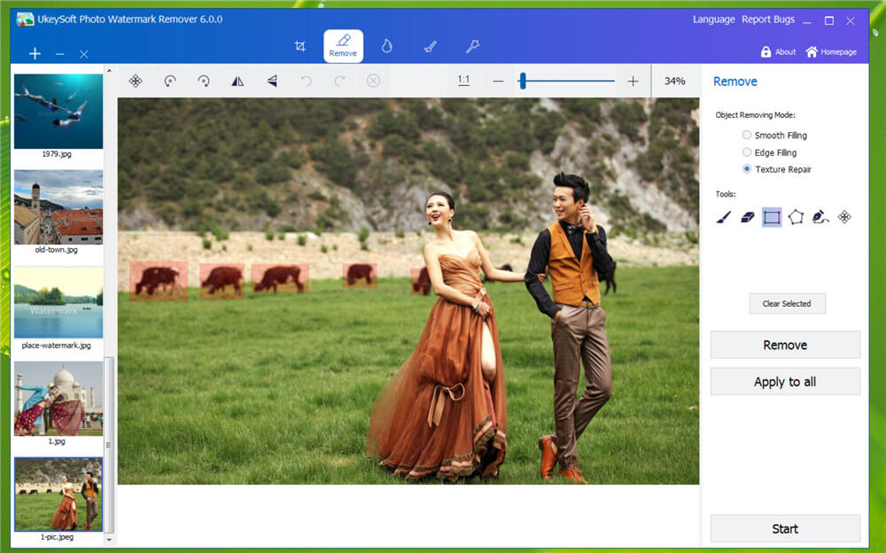
Task: Pick the eraser tool under Tools
Action: (x=748, y=217)
